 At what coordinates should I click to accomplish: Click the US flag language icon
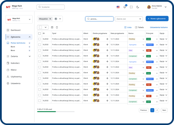pyautogui.click(x=118, y=7)
